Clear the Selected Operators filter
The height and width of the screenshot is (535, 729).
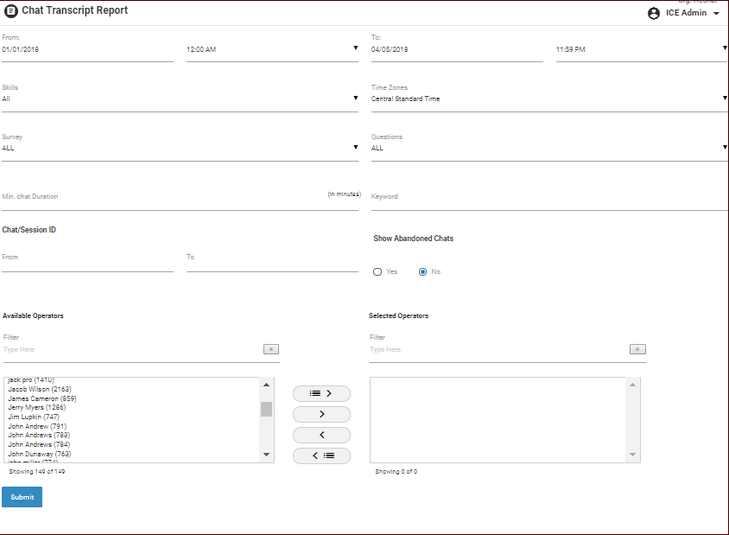coord(637,349)
